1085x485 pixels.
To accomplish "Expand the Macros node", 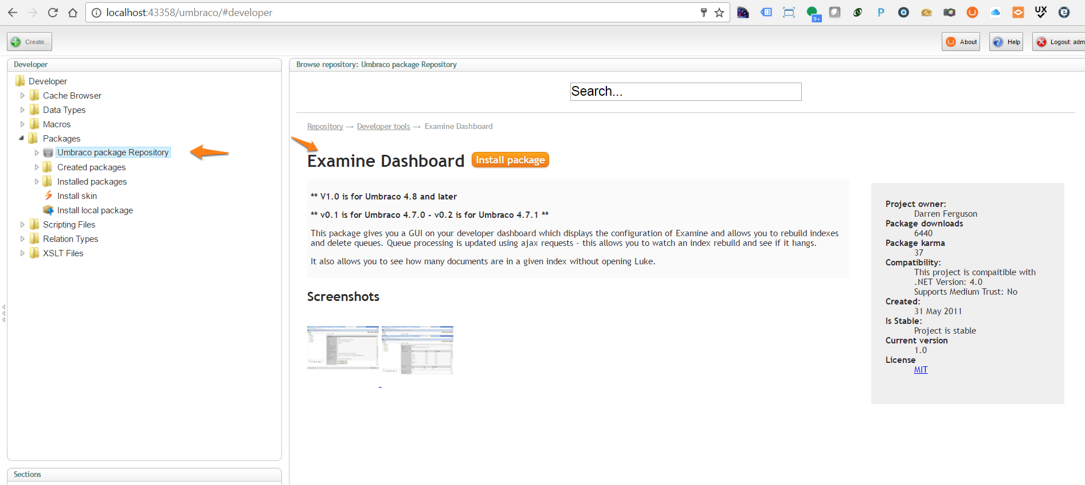I will pyautogui.click(x=22, y=124).
